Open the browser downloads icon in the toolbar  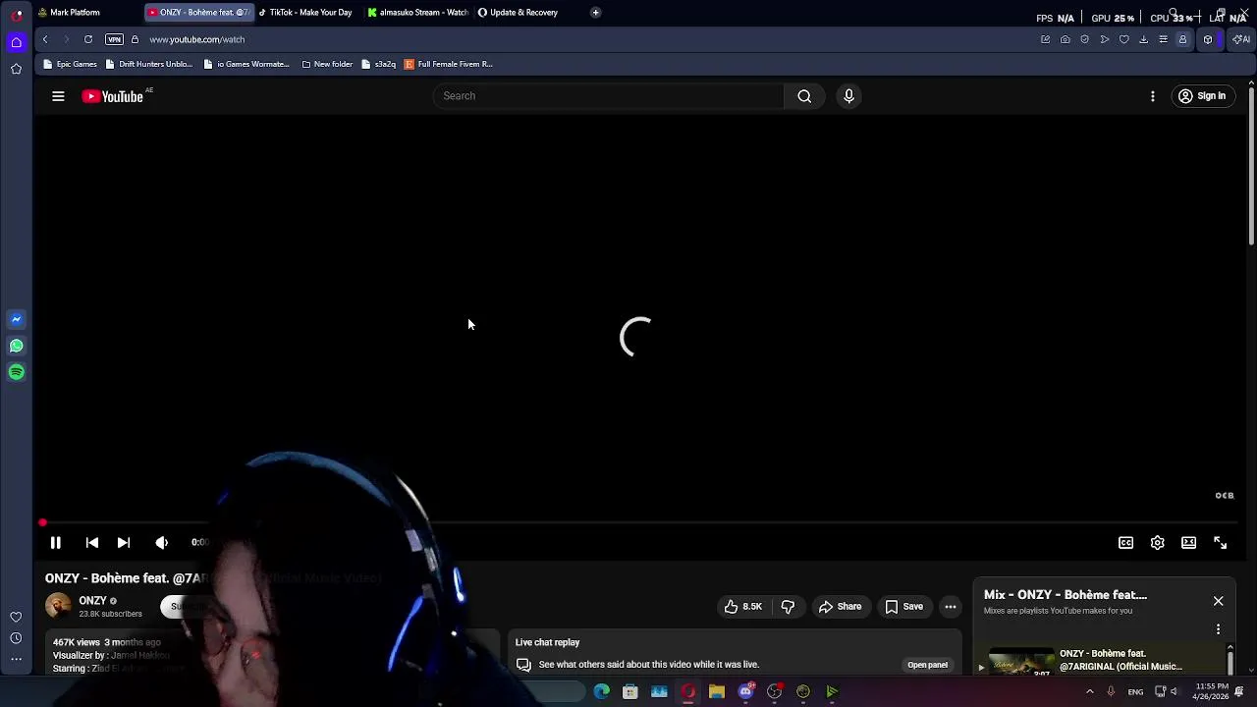click(x=1144, y=39)
